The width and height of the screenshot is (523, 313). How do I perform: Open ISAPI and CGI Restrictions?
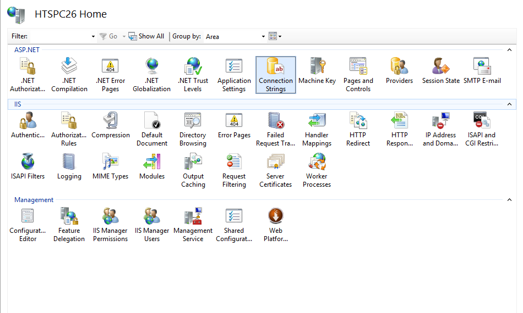tap(482, 129)
